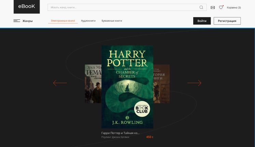Select the Электронные книги tab
Image resolution: width=255 pixels, height=147 pixels.
pos(63,21)
